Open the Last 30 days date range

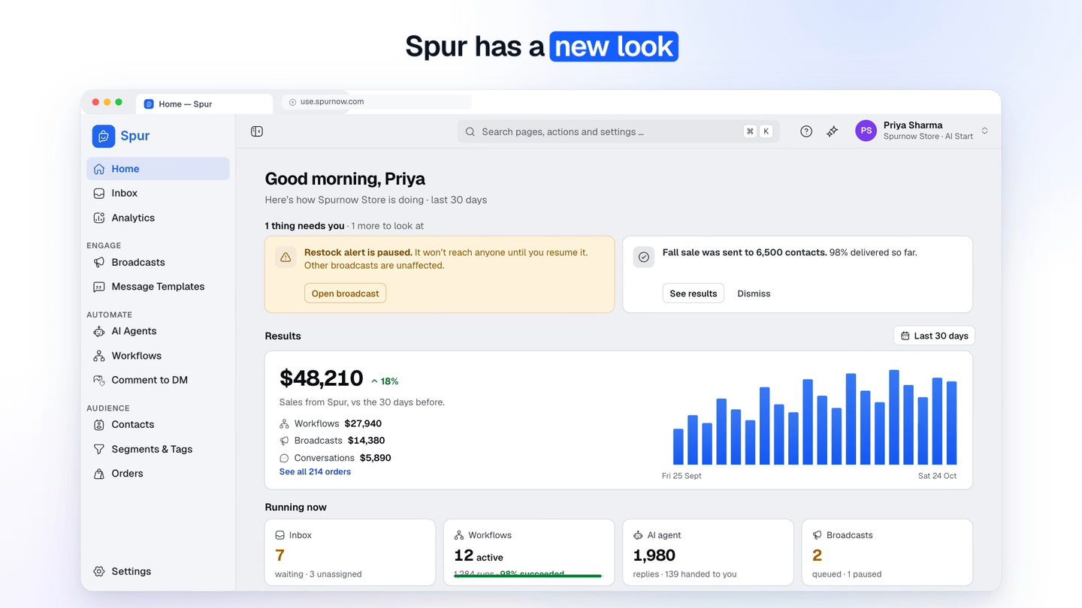pos(934,336)
